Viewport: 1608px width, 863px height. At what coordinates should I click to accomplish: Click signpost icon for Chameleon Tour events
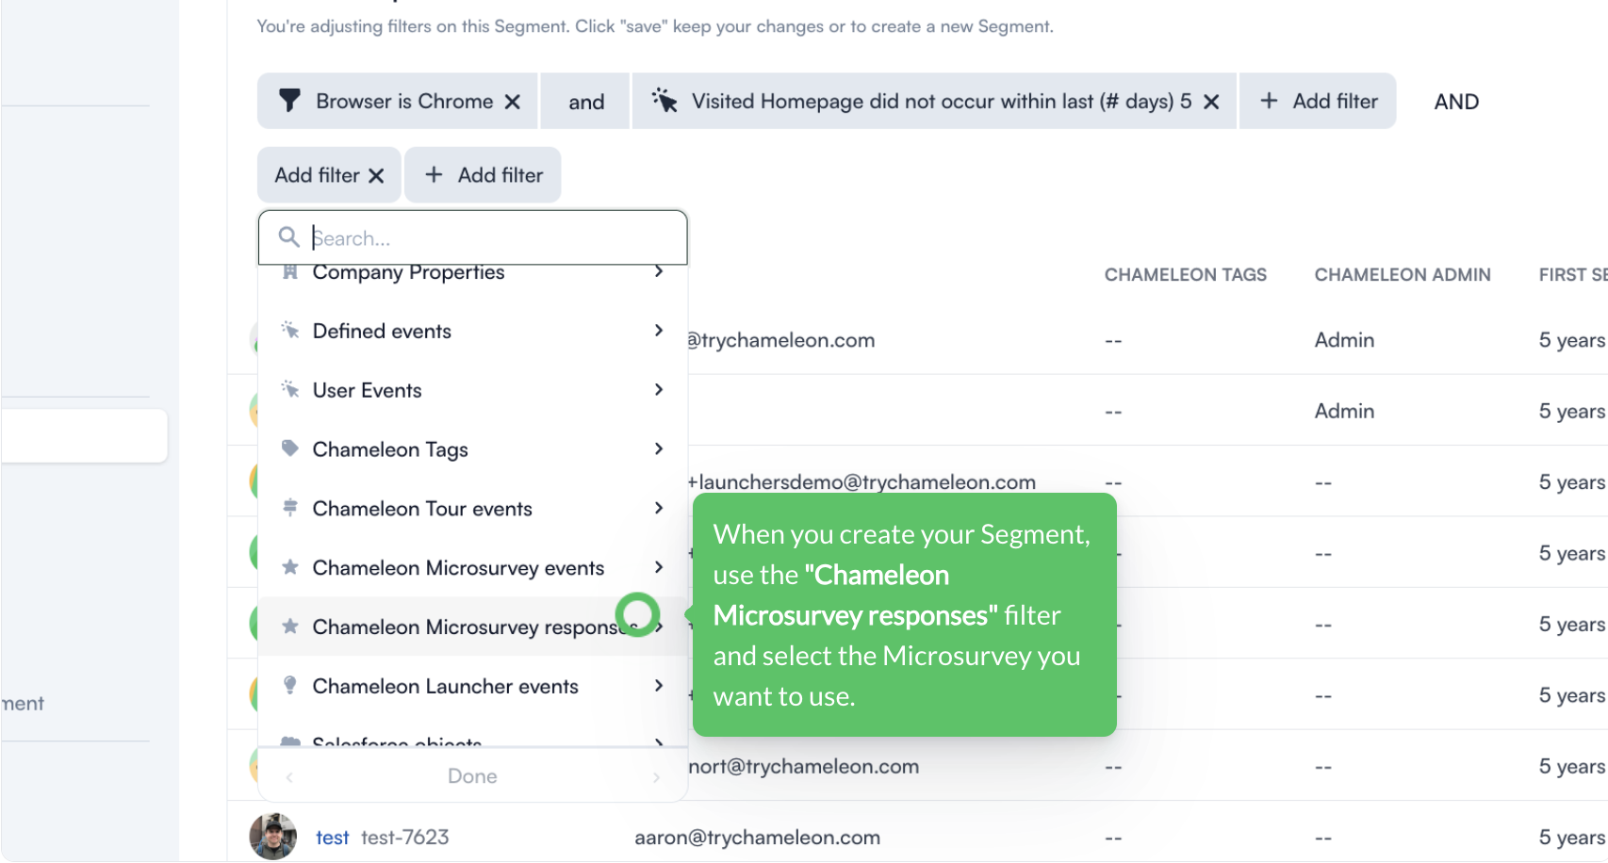[290, 508]
